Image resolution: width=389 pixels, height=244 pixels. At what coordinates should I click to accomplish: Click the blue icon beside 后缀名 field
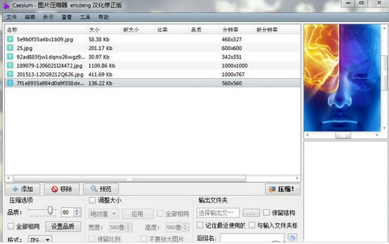point(292,238)
